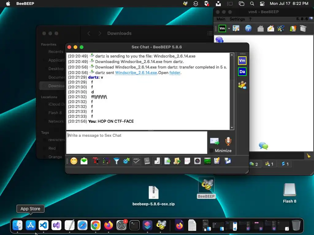Click the green envelope icon in chat toolbar
The width and height of the screenshot is (314, 235).
click(84, 161)
